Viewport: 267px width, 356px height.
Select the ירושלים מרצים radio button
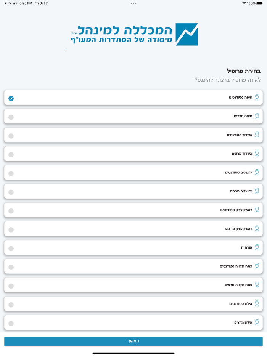point(11,192)
